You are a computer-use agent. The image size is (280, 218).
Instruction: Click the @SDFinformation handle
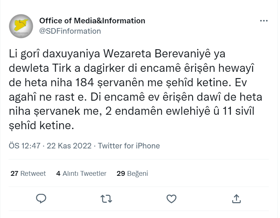click(x=70, y=31)
